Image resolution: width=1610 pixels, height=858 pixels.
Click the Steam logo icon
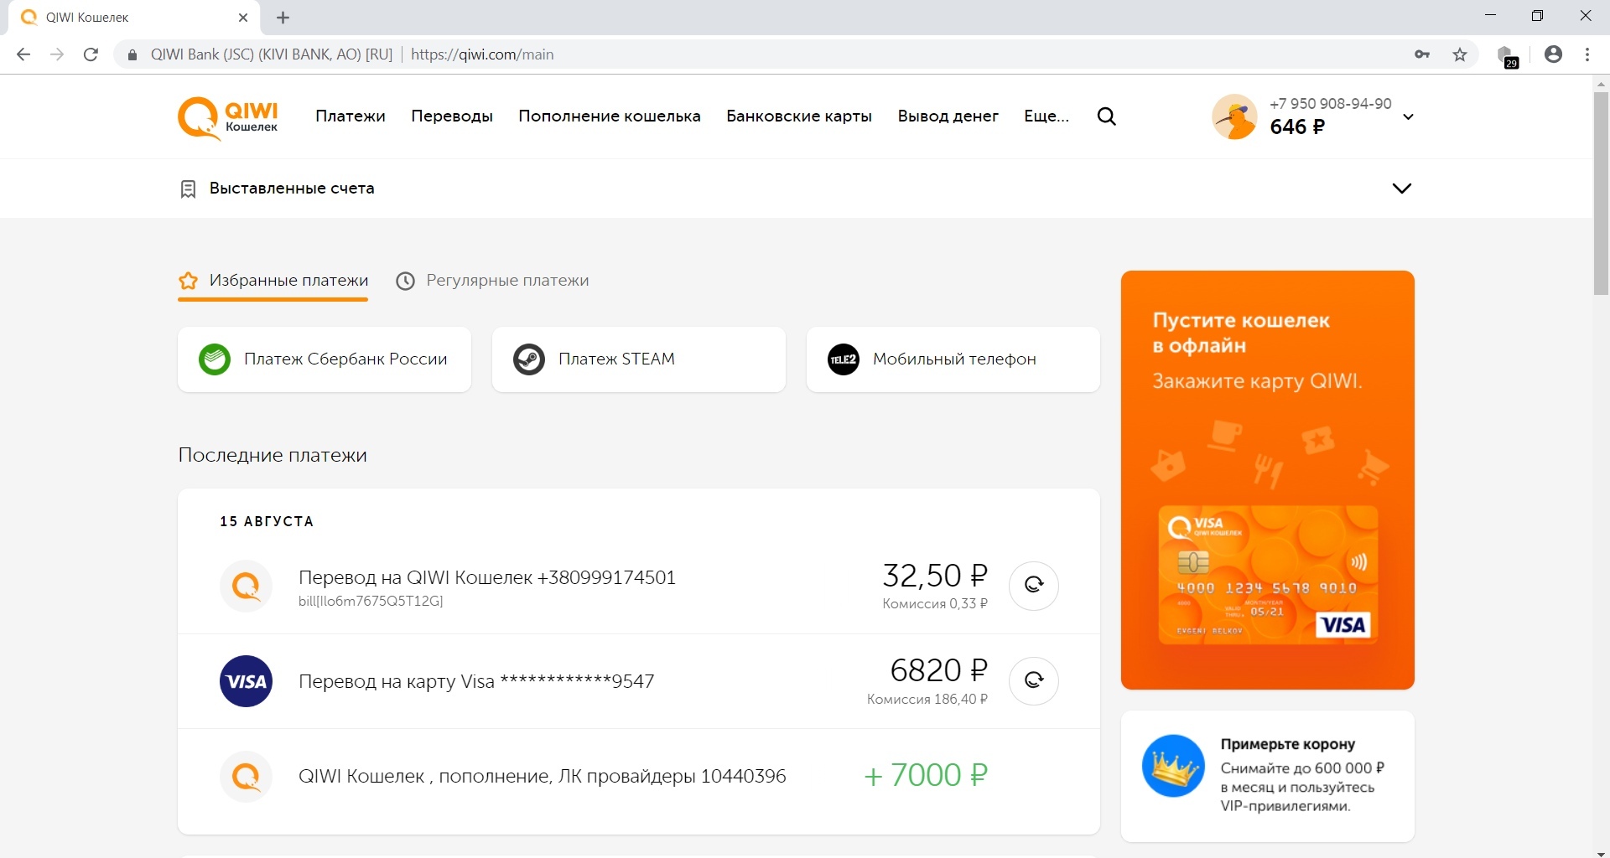pyautogui.click(x=529, y=359)
